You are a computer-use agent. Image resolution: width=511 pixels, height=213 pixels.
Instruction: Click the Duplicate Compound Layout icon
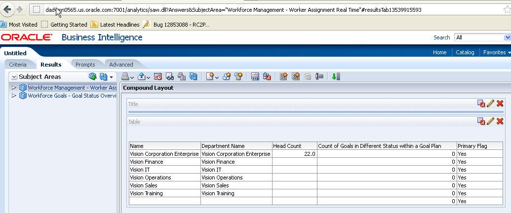click(296, 76)
